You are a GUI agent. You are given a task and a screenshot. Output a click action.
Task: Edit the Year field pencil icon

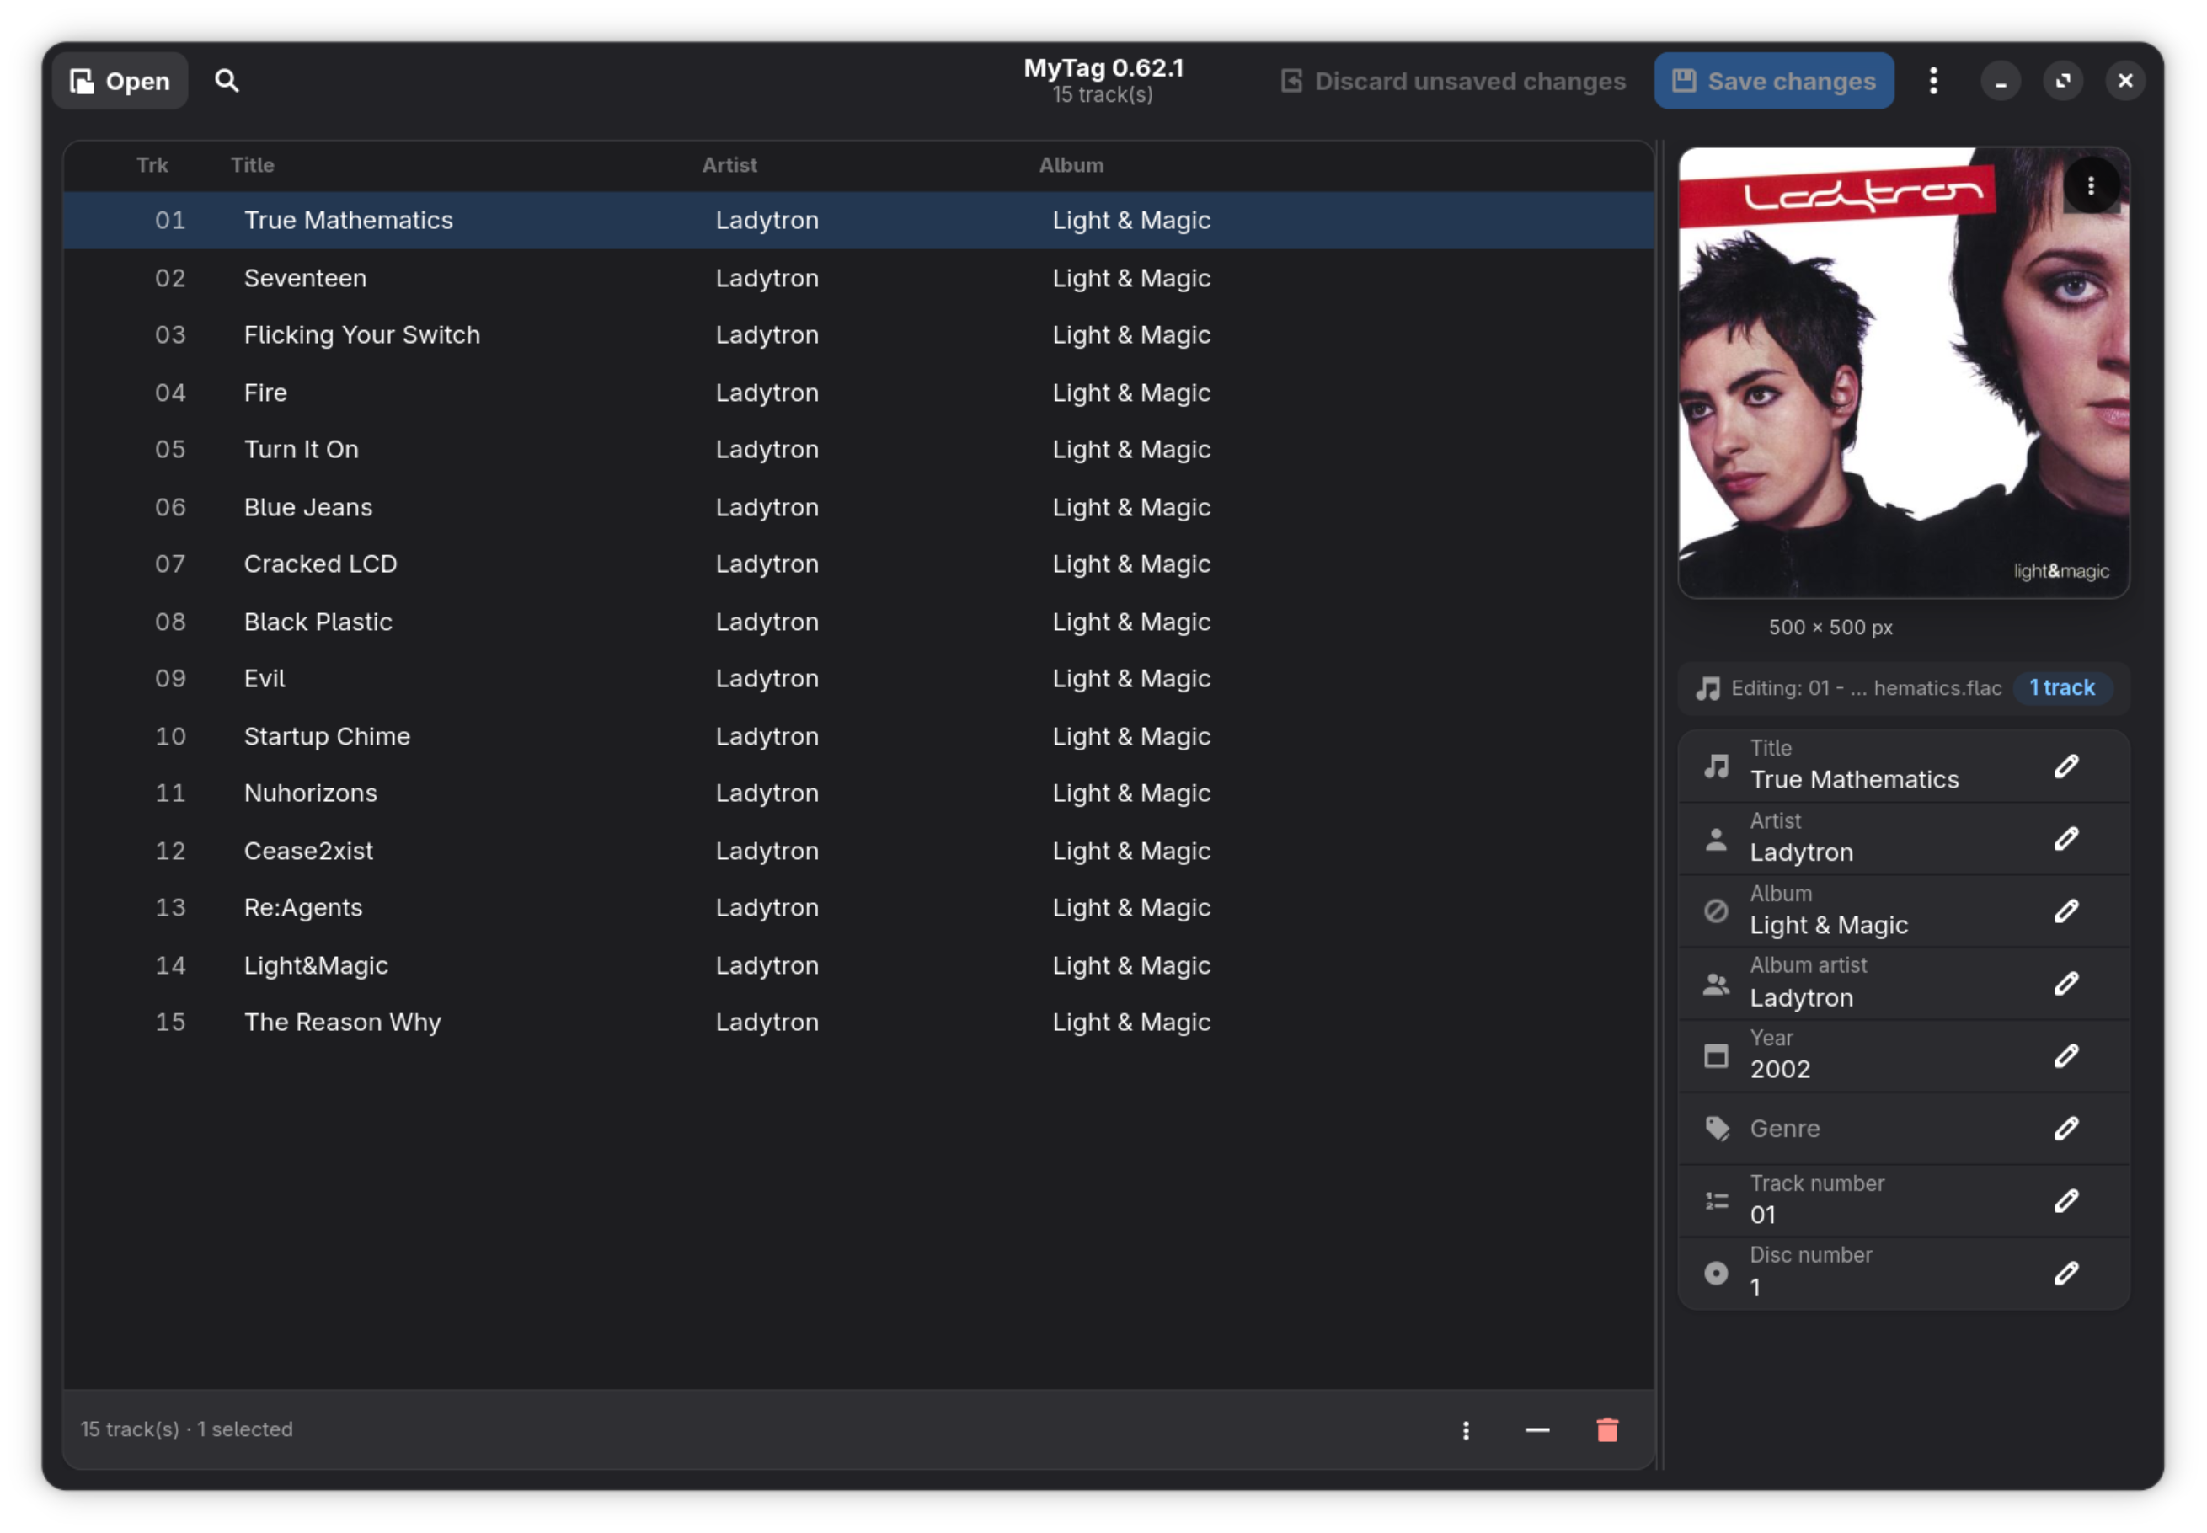pos(2065,1055)
